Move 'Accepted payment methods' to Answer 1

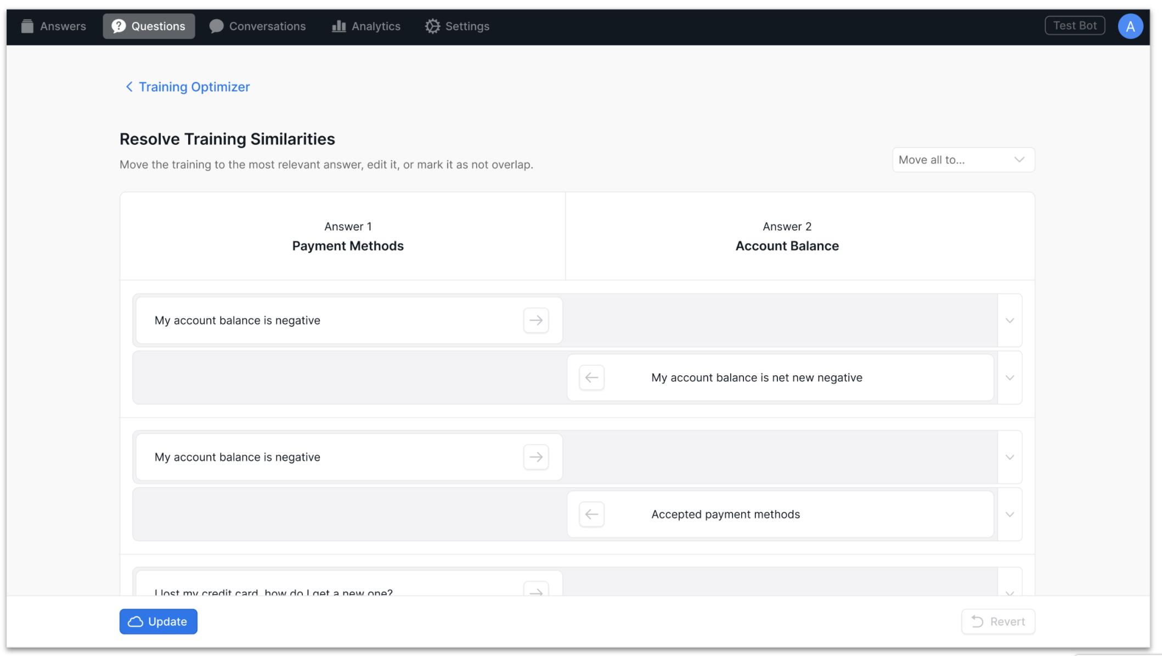click(591, 514)
